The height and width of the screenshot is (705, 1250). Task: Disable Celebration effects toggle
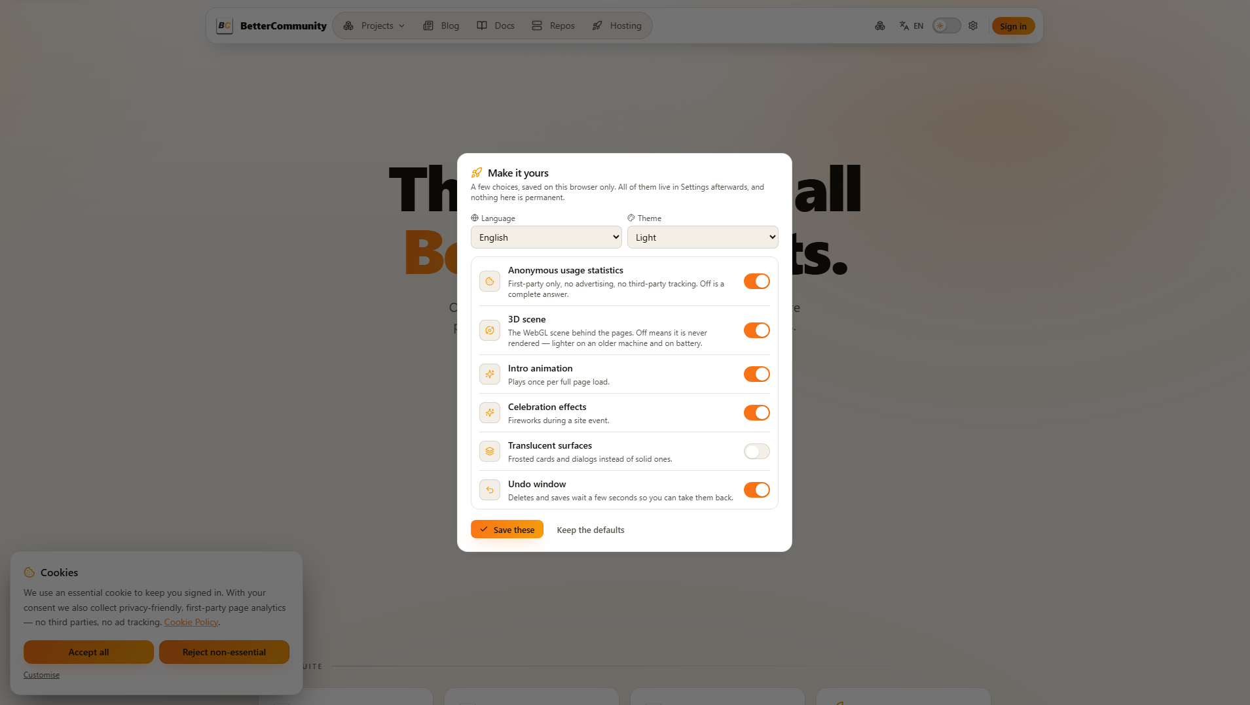(756, 413)
